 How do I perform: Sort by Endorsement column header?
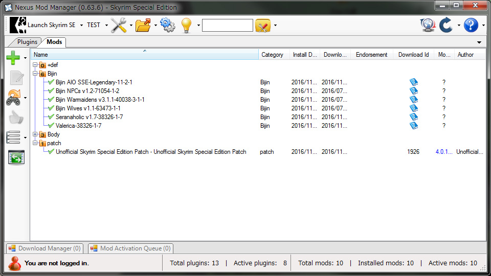point(372,55)
